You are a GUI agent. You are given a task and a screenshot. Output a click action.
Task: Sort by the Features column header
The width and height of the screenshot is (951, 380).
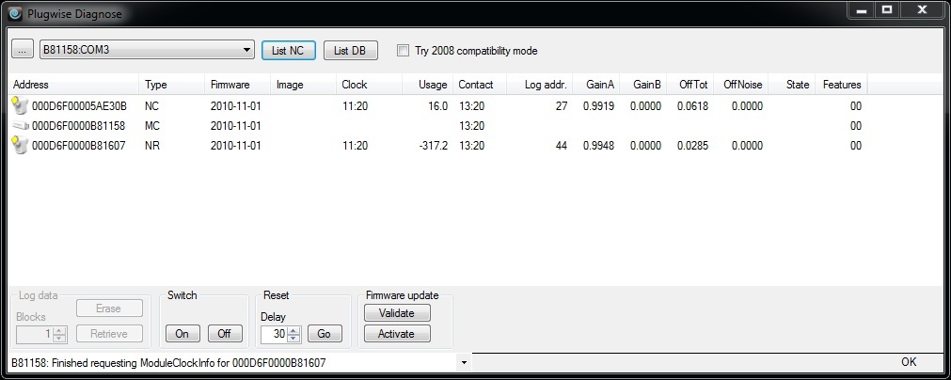[841, 85]
